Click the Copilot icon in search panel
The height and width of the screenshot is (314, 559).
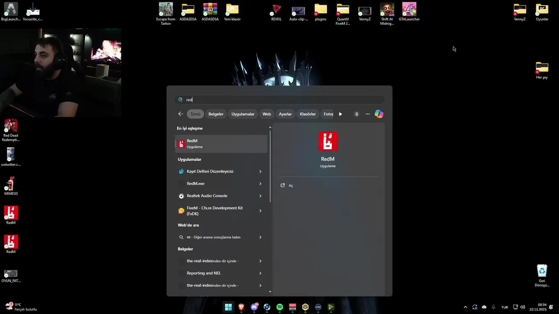379,114
